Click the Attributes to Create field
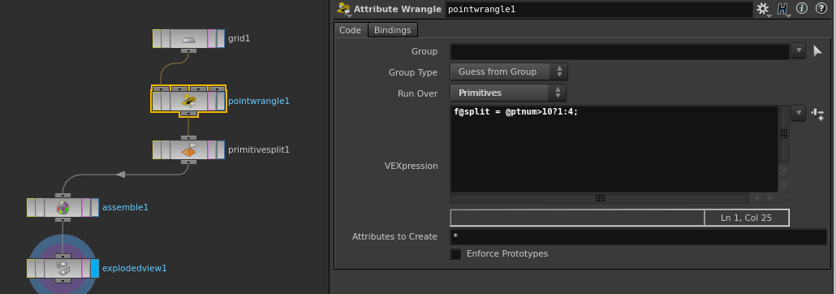 639,237
